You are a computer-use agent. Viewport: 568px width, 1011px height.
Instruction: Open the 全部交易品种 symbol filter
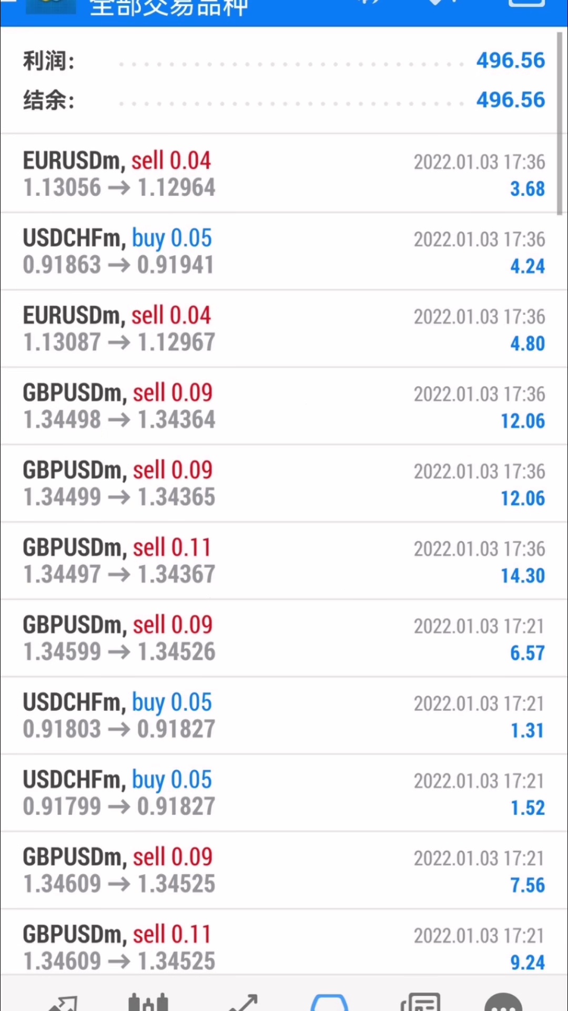coord(168,8)
